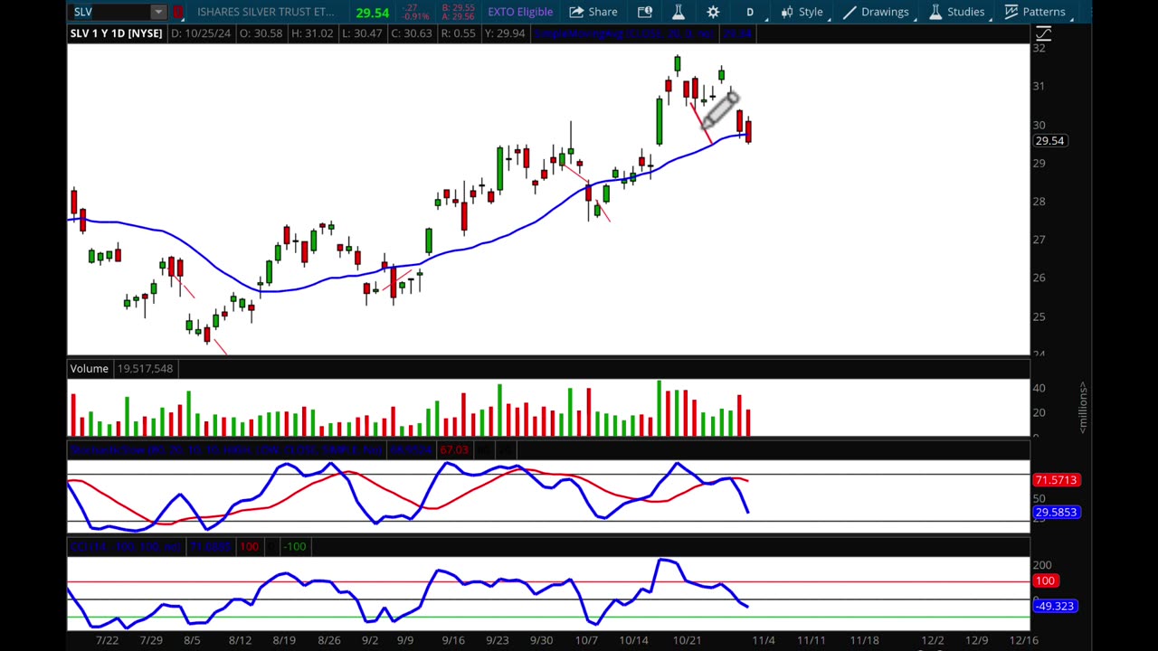Click the C: 30.63 close price readout
Screen dimensions: 1158x651
click(411, 33)
